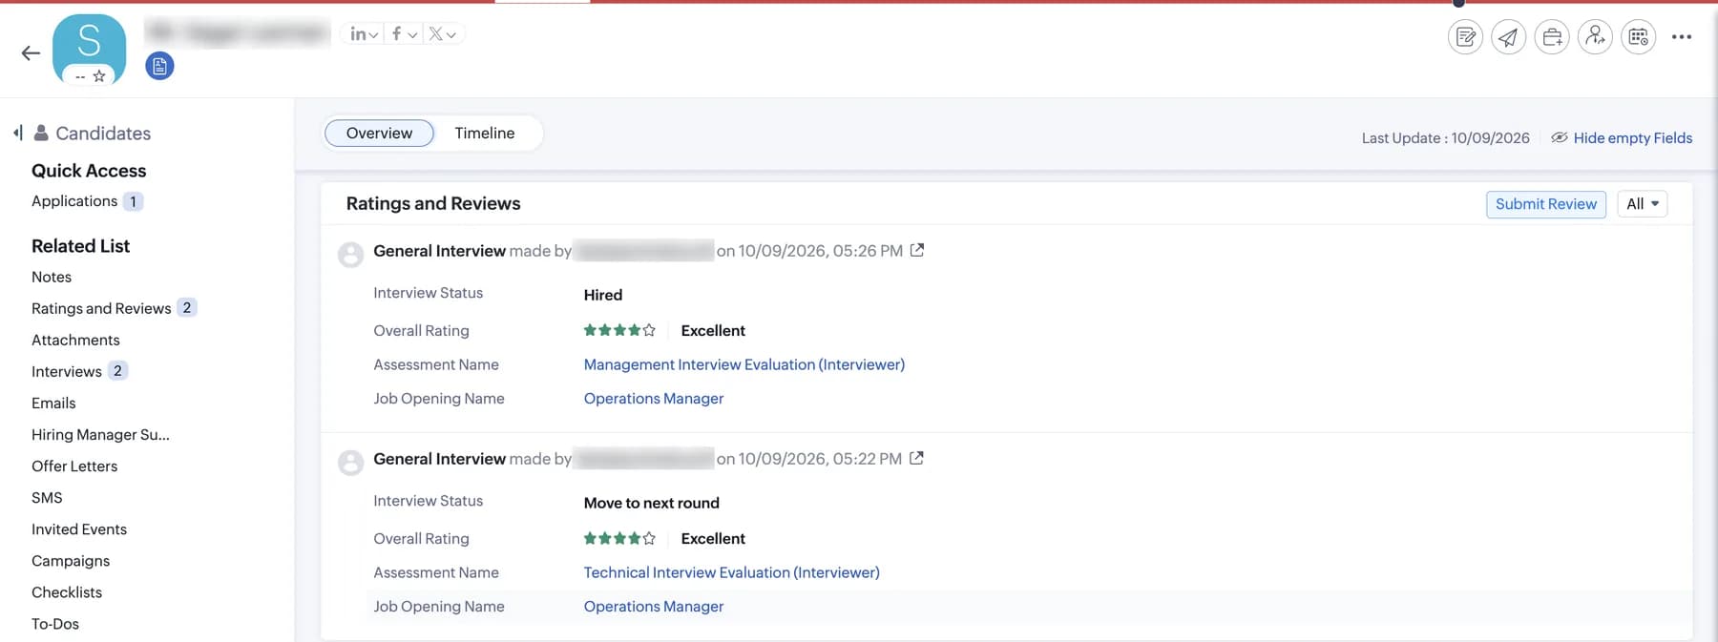The height and width of the screenshot is (642, 1718).
Task: Select the 'Move to next round' status text
Action: click(652, 504)
